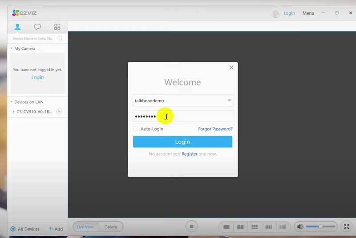The width and height of the screenshot is (356, 238).
Task: Click the Register link
Action: click(x=190, y=154)
